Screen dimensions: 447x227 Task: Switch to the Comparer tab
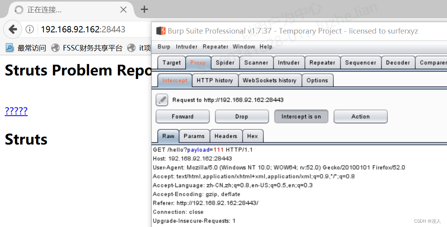pyautogui.click(x=432, y=63)
